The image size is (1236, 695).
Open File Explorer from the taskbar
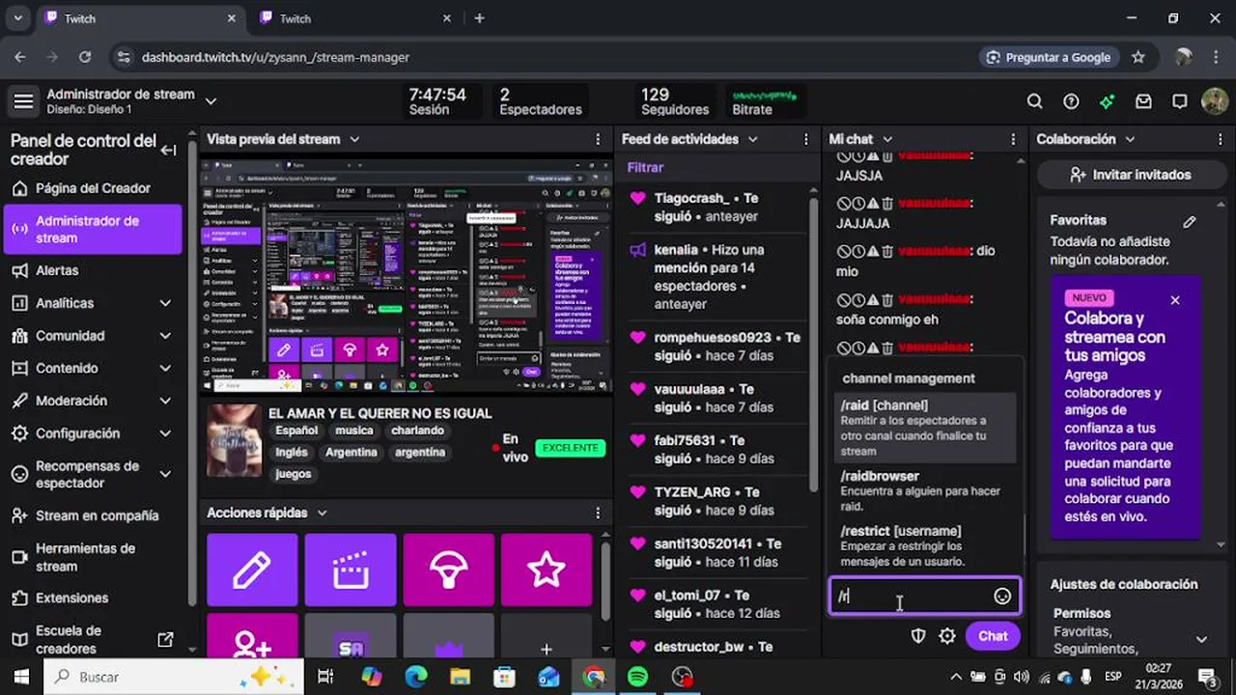click(x=461, y=677)
